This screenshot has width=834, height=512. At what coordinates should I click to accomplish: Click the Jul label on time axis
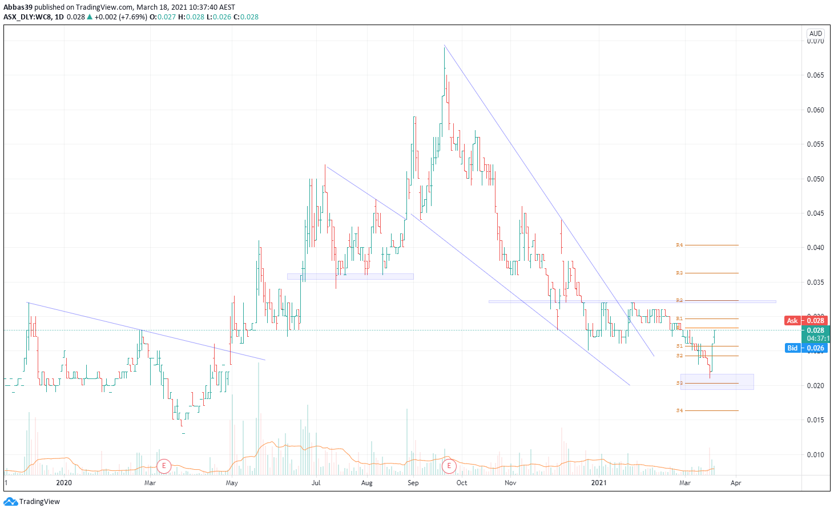click(x=316, y=483)
